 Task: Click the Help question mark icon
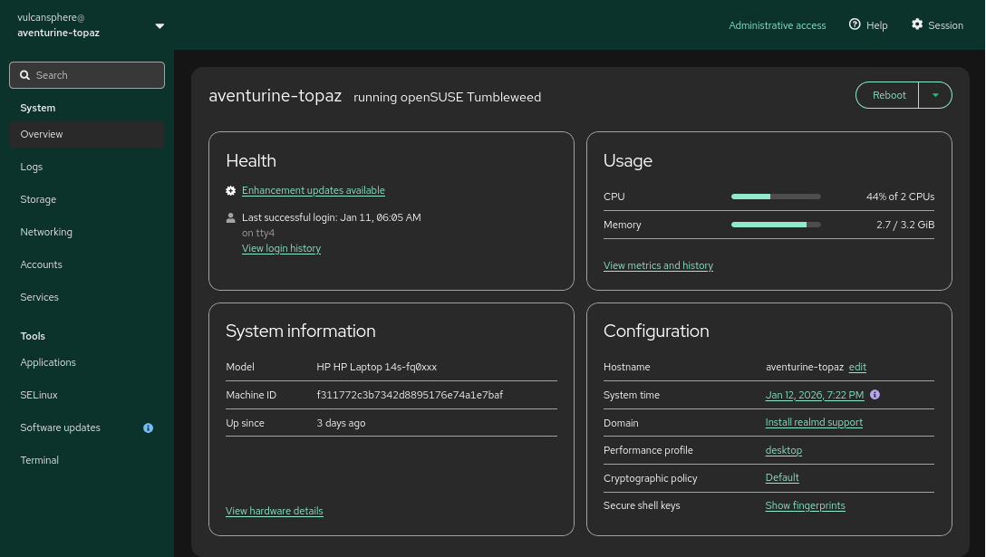tap(855, 24)
